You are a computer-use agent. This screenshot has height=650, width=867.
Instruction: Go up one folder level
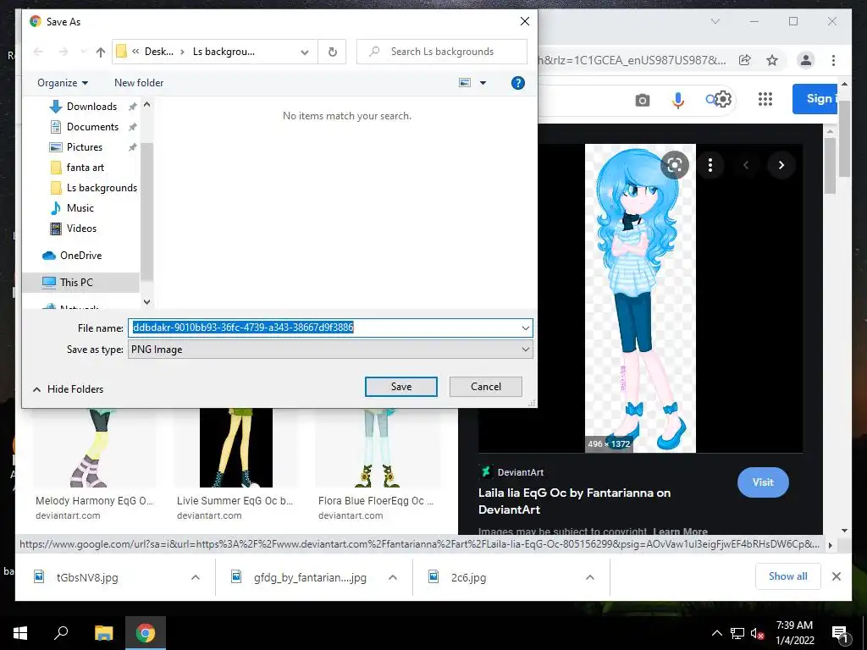click(100, 52)
